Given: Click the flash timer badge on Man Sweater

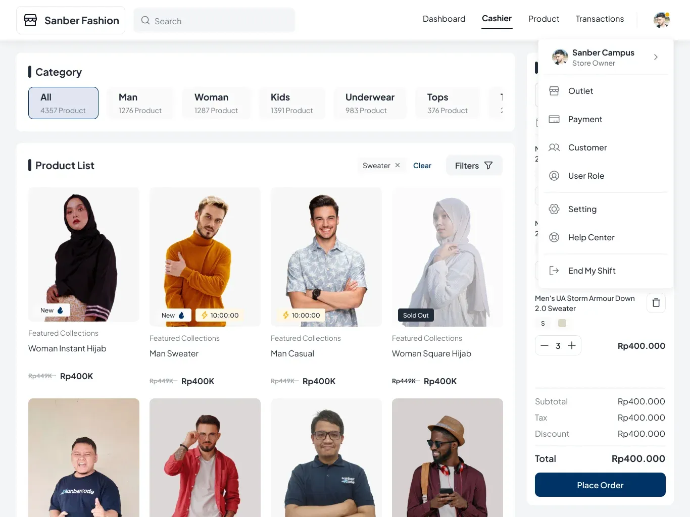Looking at the screenshot, I should [x=220, y=315].
